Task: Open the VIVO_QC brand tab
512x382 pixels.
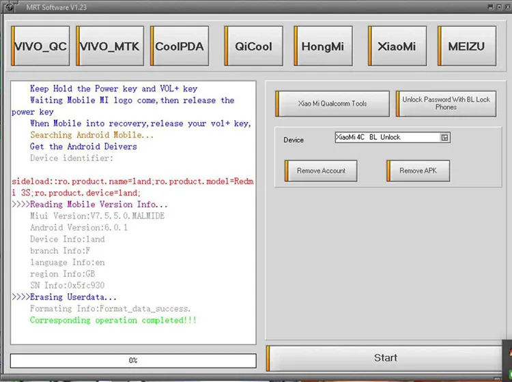Action: [x=40, y=46]
